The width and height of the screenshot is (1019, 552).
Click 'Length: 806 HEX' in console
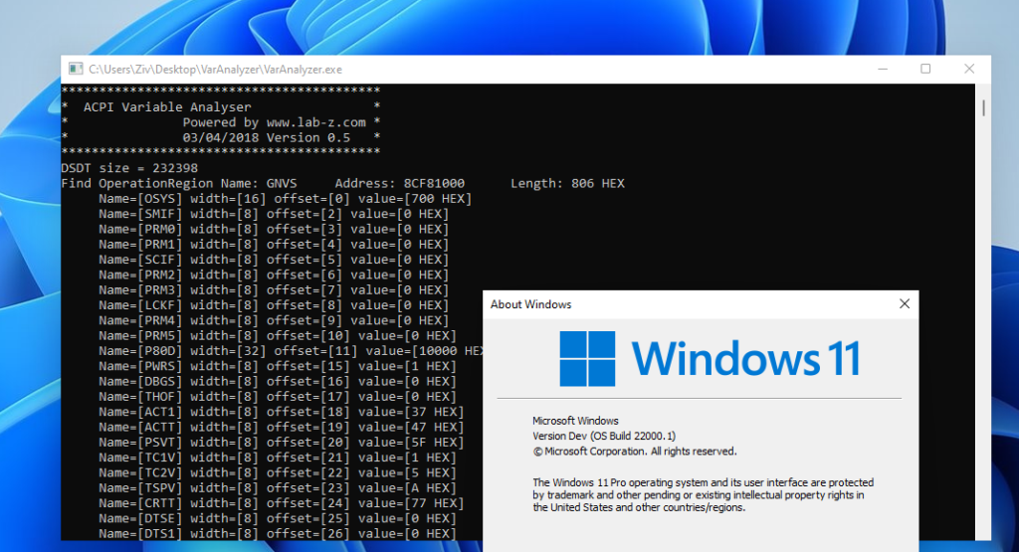point(567,183)
